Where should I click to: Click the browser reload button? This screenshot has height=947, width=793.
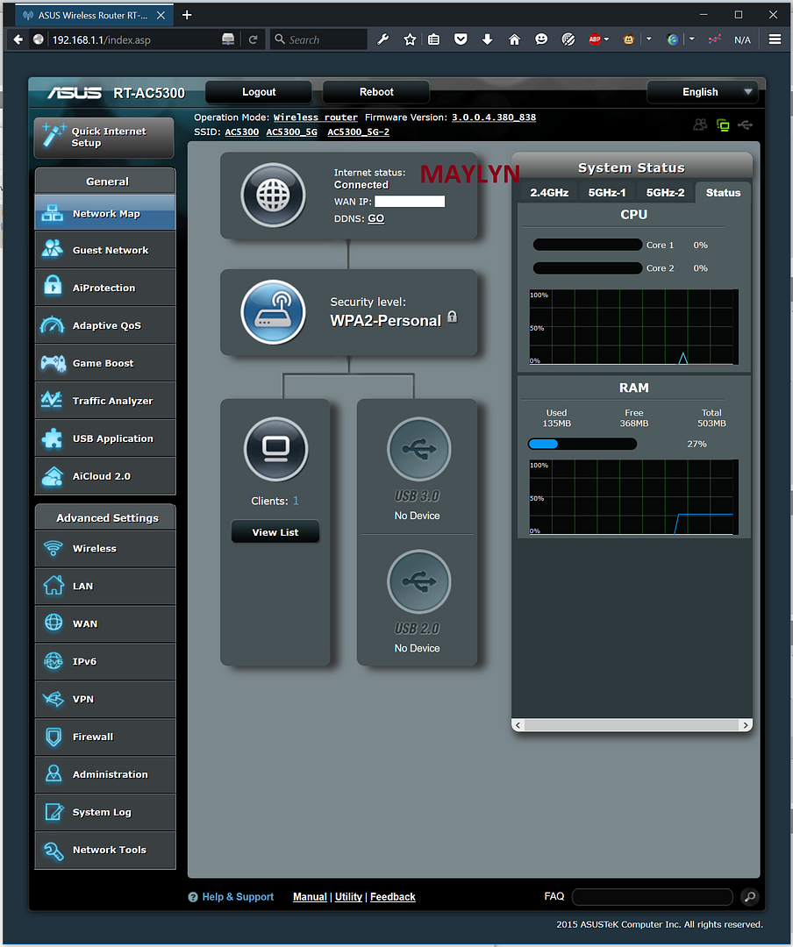coord(253,39)
